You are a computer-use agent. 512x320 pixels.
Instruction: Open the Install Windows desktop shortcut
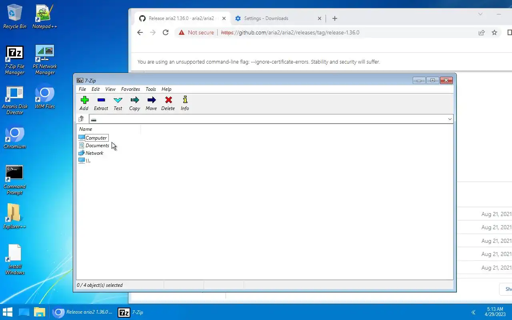(15, 259)
